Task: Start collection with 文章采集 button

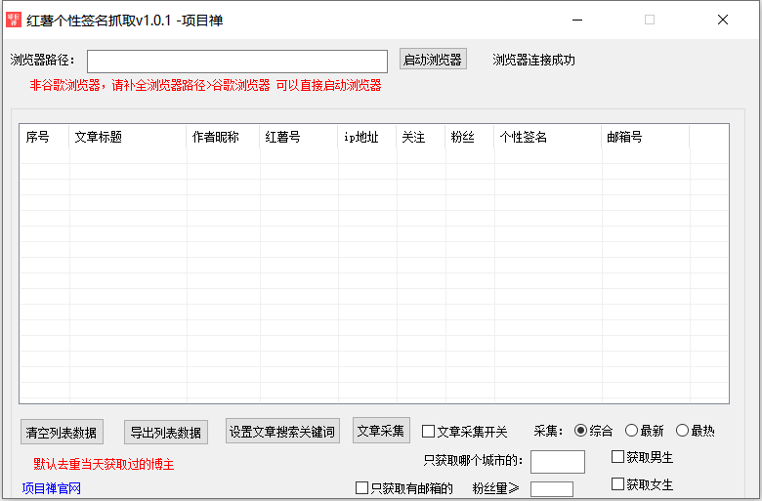Action: (381, 431)
